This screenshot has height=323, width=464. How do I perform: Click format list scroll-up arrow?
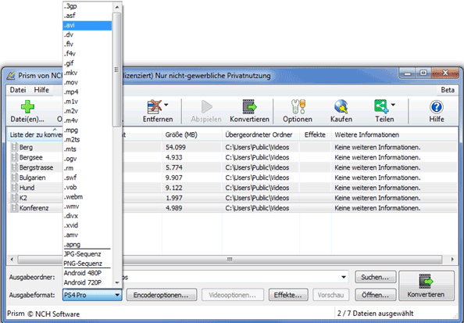click(x=117, y=7)
